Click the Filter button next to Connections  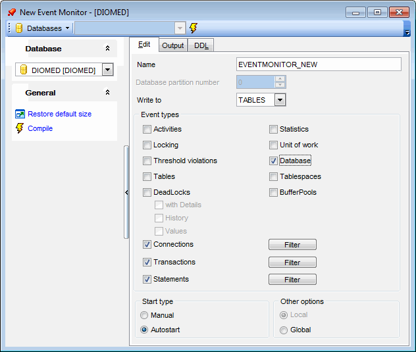tap(292, 245)
